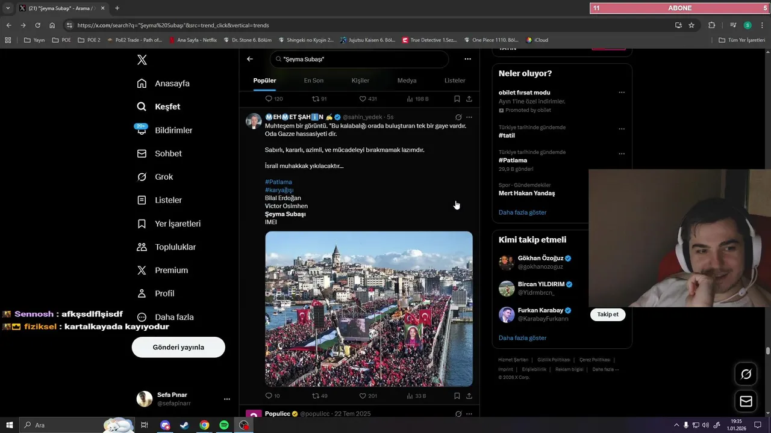This screenshot has height=433, width=771.
Task: Click Daha fazla göster under suggestions
Action: (522, 338)
